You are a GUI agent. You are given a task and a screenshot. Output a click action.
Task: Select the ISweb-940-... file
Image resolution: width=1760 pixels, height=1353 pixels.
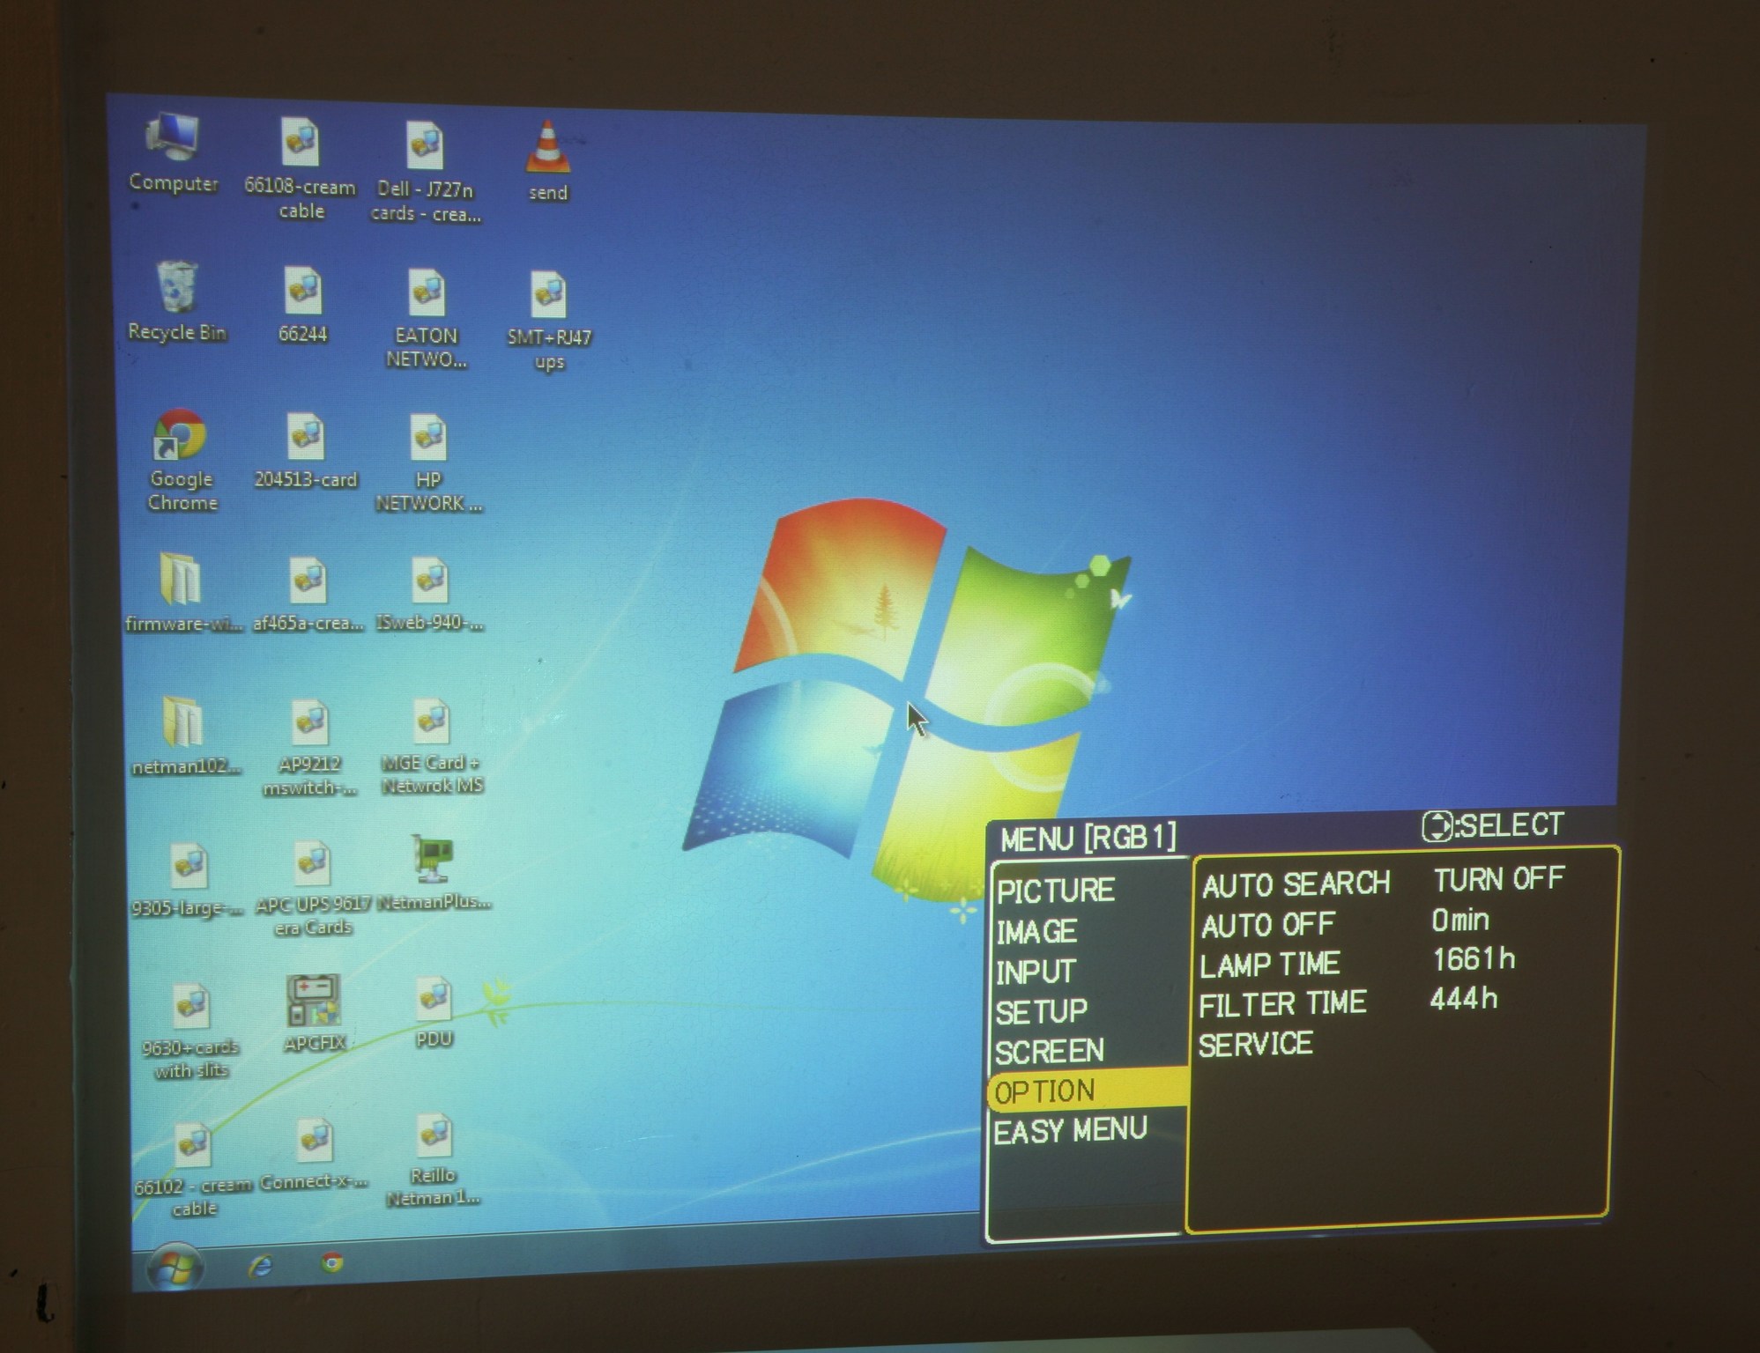[x=430, y=594]
